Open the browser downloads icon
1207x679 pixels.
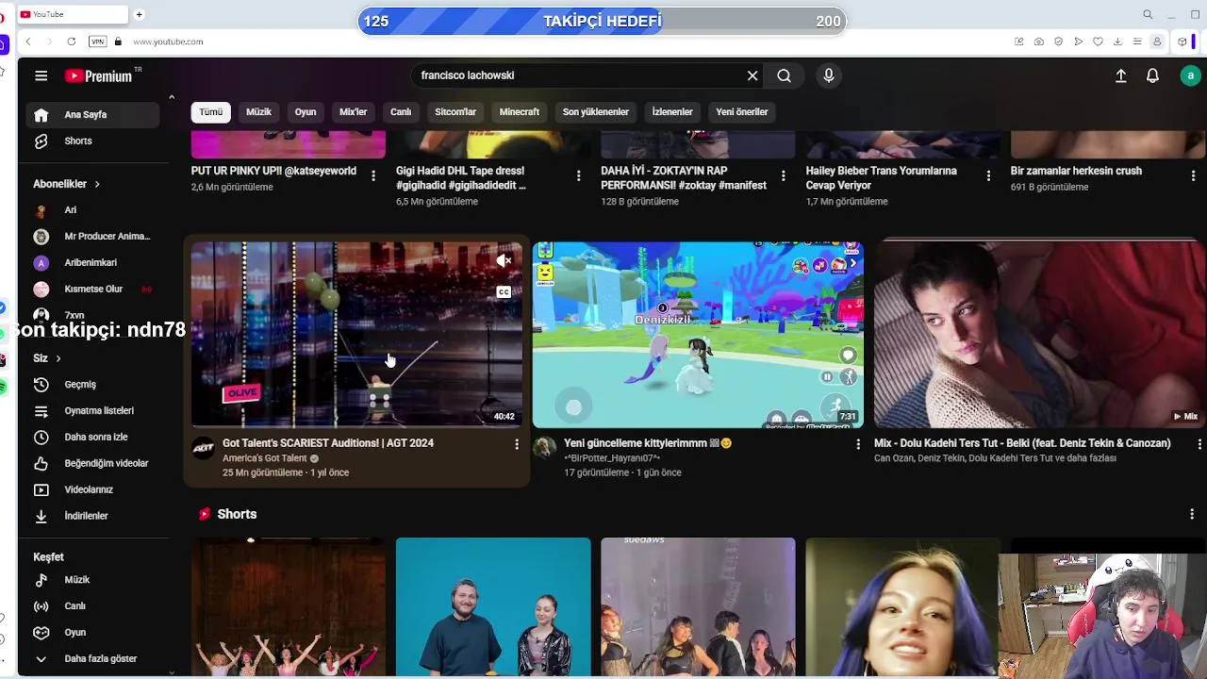[1117, 41]
